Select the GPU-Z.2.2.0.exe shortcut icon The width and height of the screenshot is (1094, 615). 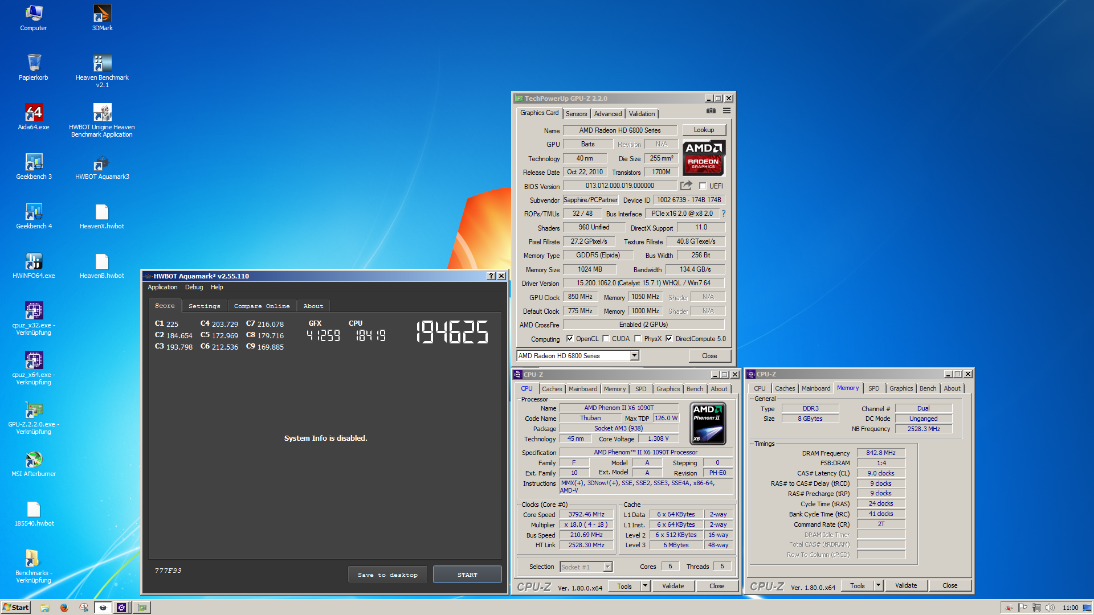click(34, 417)
